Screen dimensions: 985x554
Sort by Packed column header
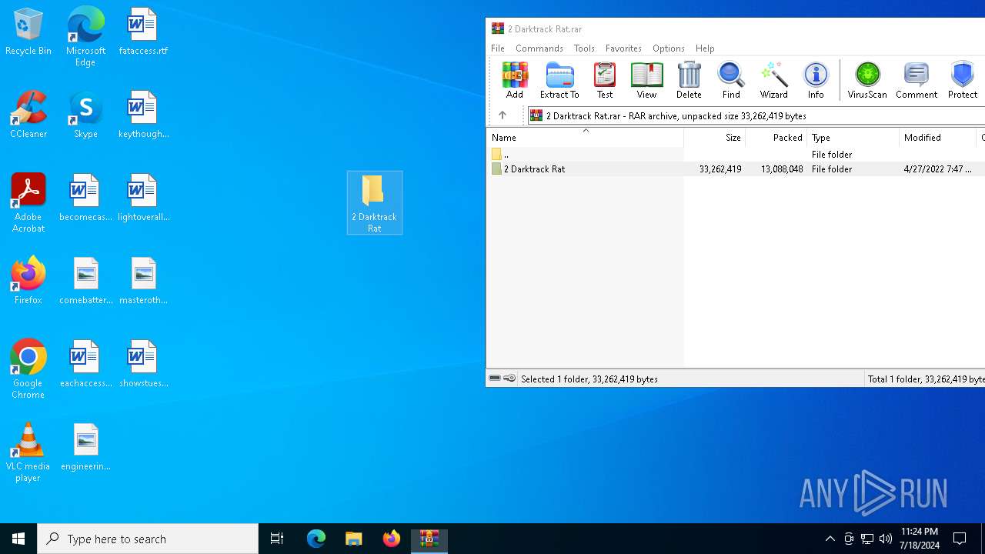point(776,137)
